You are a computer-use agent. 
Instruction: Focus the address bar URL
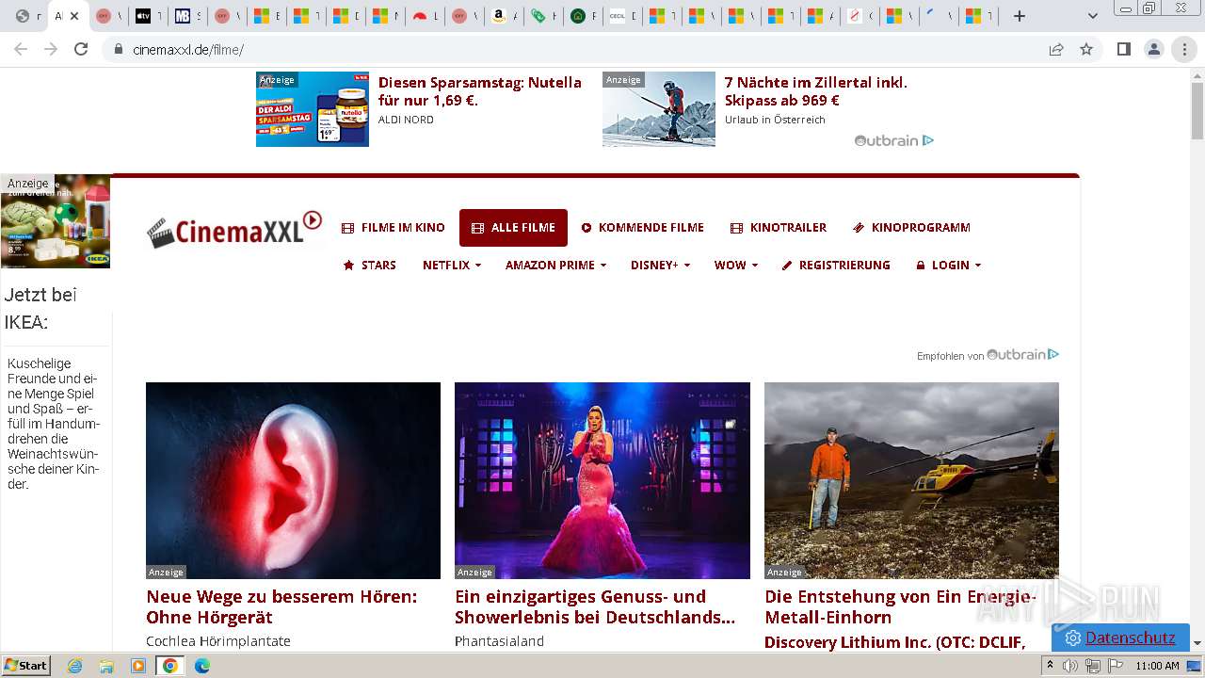(x=188, y=50)
